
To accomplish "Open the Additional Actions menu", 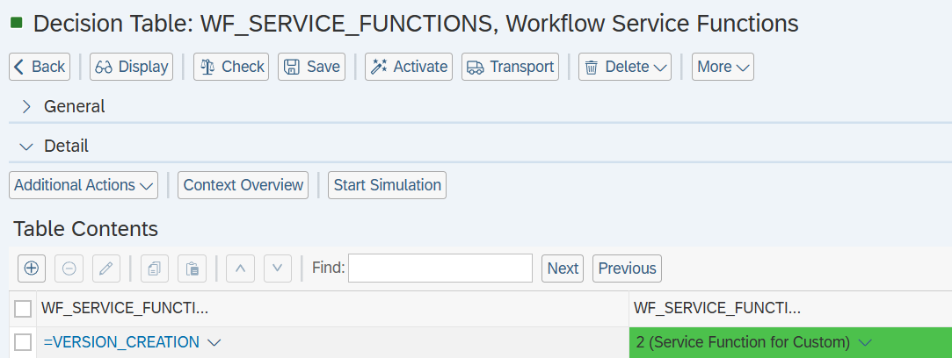I will click(x=84, y=185).
